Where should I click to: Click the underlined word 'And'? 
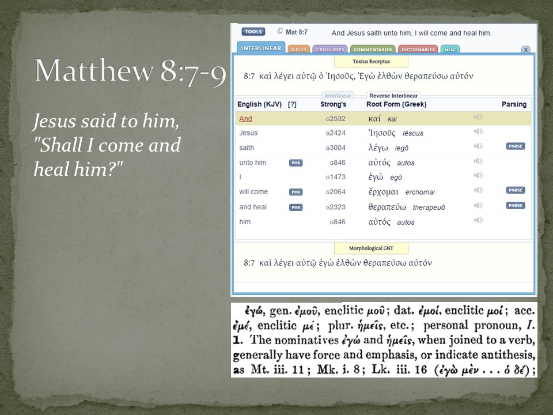pyautogui.click(x=245, y=119)
